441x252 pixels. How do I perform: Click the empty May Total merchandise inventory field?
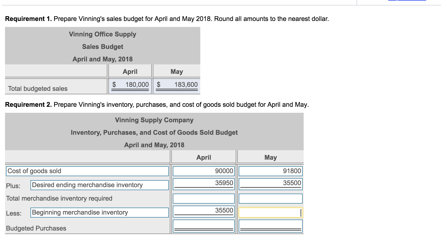tap(270, 198)
